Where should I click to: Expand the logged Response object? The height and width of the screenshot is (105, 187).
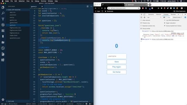143,36
